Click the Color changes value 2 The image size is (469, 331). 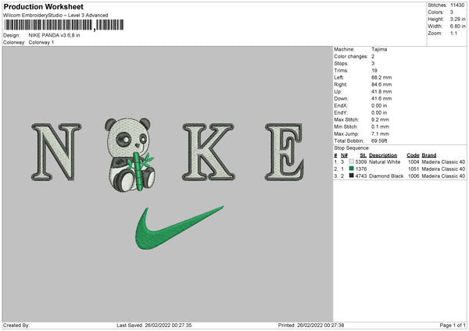point(373,56)
